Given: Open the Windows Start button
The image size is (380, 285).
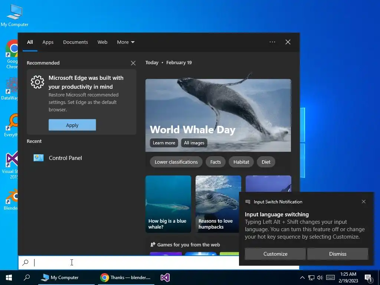Looking at the screenshot, I should pos(9,278).
